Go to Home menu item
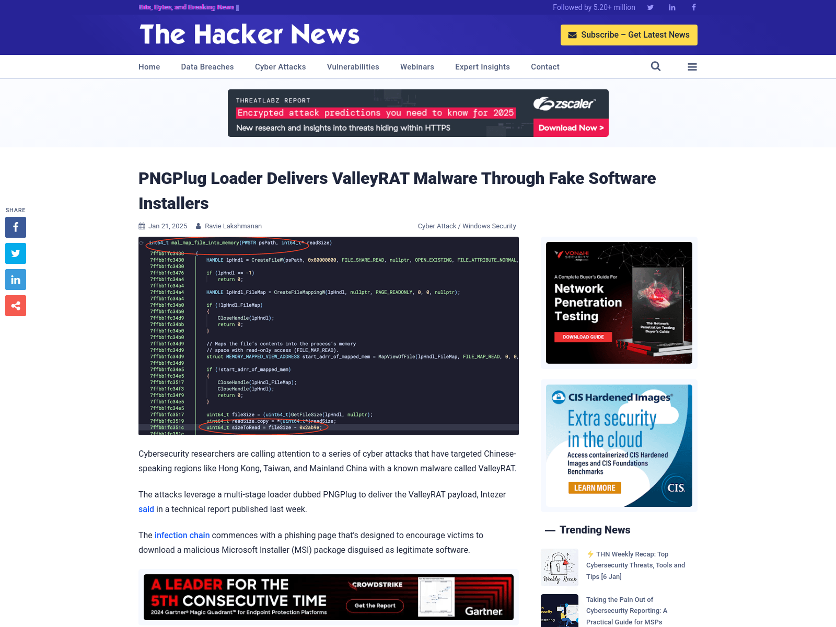The height and width of the screenshot is (627, 836). pyautogui.click(x=149, y=67)
